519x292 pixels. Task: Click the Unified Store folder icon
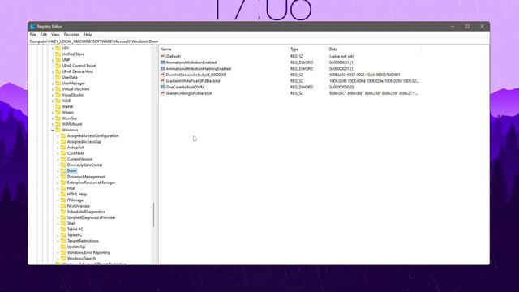click(58, 54)
